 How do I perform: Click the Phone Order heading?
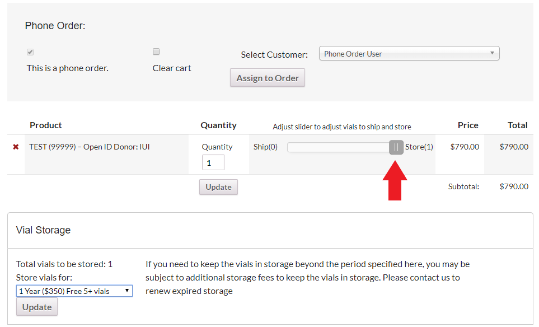point(55,26)
